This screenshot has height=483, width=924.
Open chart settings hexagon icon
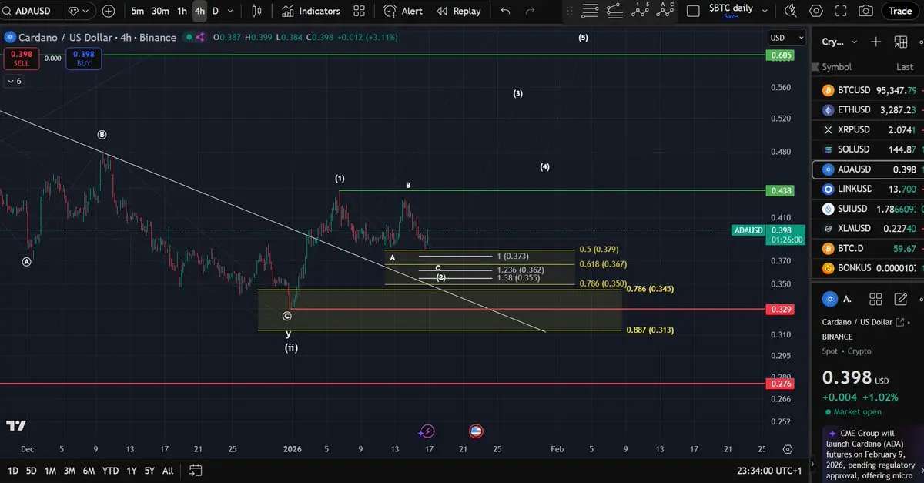tap(816, 11)
